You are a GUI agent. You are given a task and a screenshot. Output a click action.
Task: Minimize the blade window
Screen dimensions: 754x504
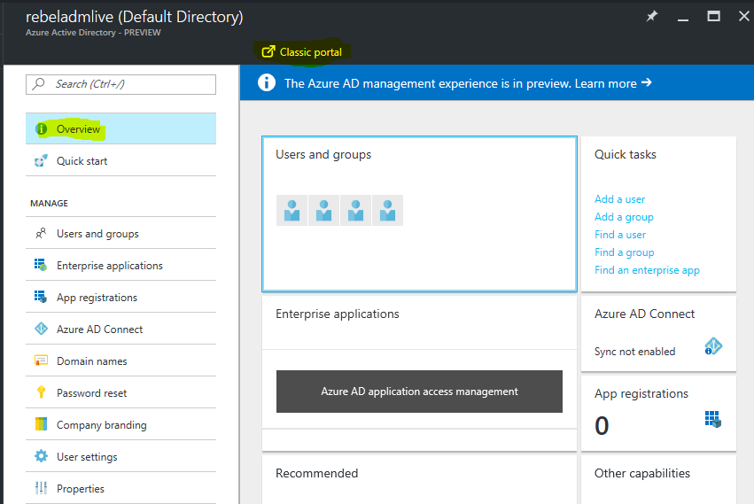(683, 19)
